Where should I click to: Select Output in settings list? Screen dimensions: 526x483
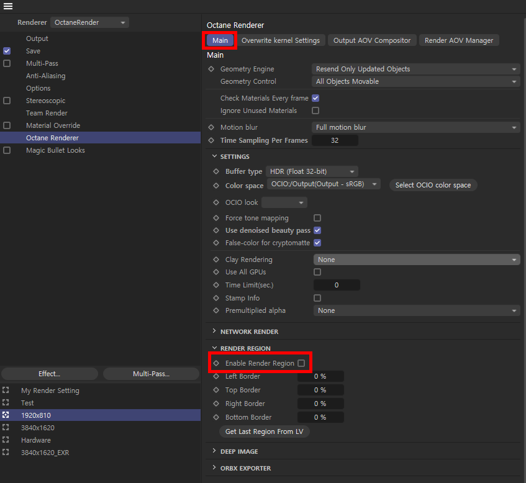(37, 38)
